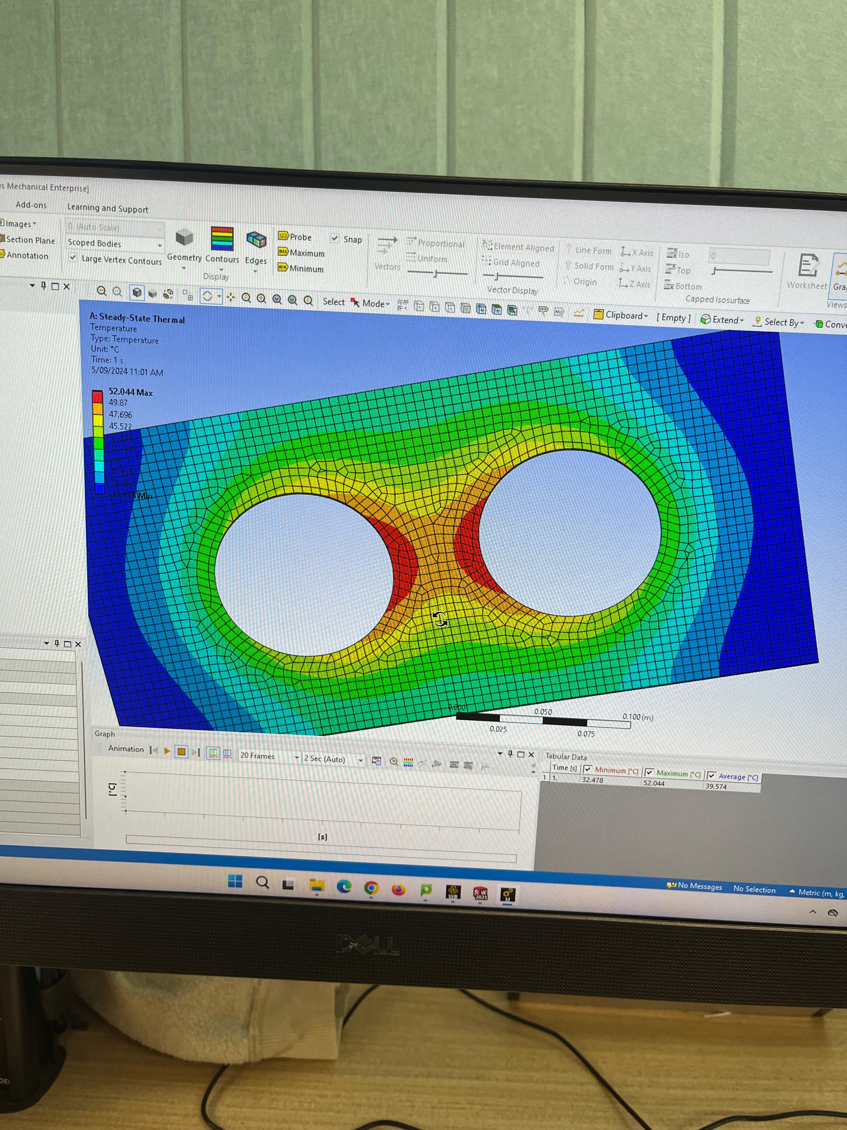This screenshot has height=1130, width=847.
Task: Open Windows taskbar Search
Action: click(262, 882)
